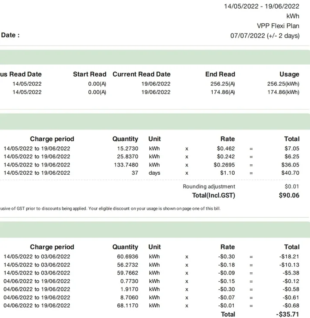Select the -$18.21 credit amount

click(x=288, y=256)
